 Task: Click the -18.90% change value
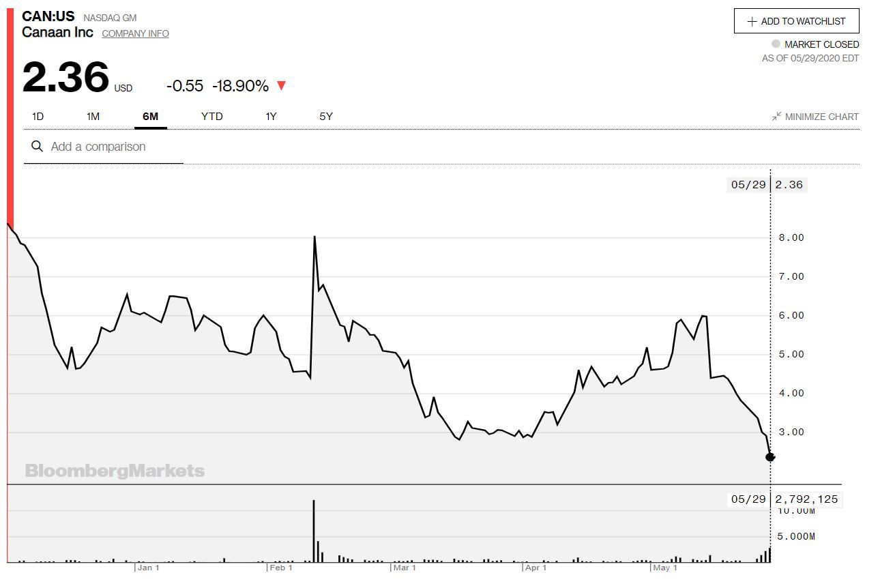click(240, 86)
